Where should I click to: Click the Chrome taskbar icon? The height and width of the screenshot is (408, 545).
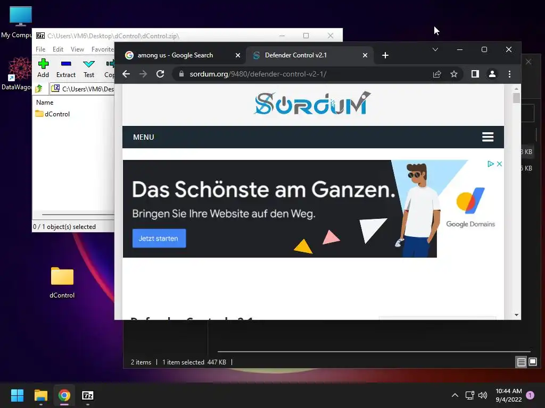pos(64,395)
